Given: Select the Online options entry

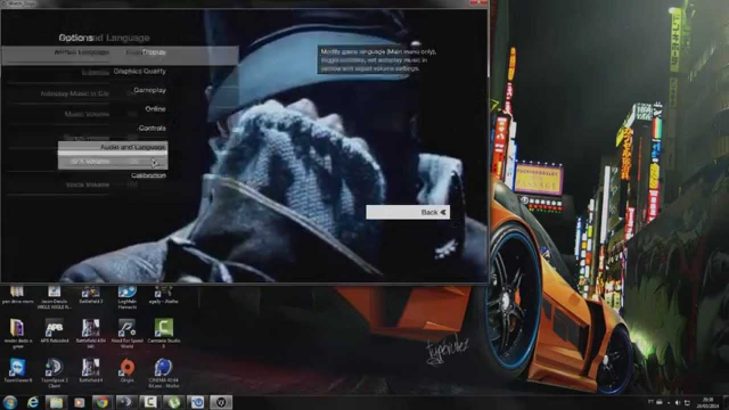Looking at the screenshot, I should click(155, 109).
